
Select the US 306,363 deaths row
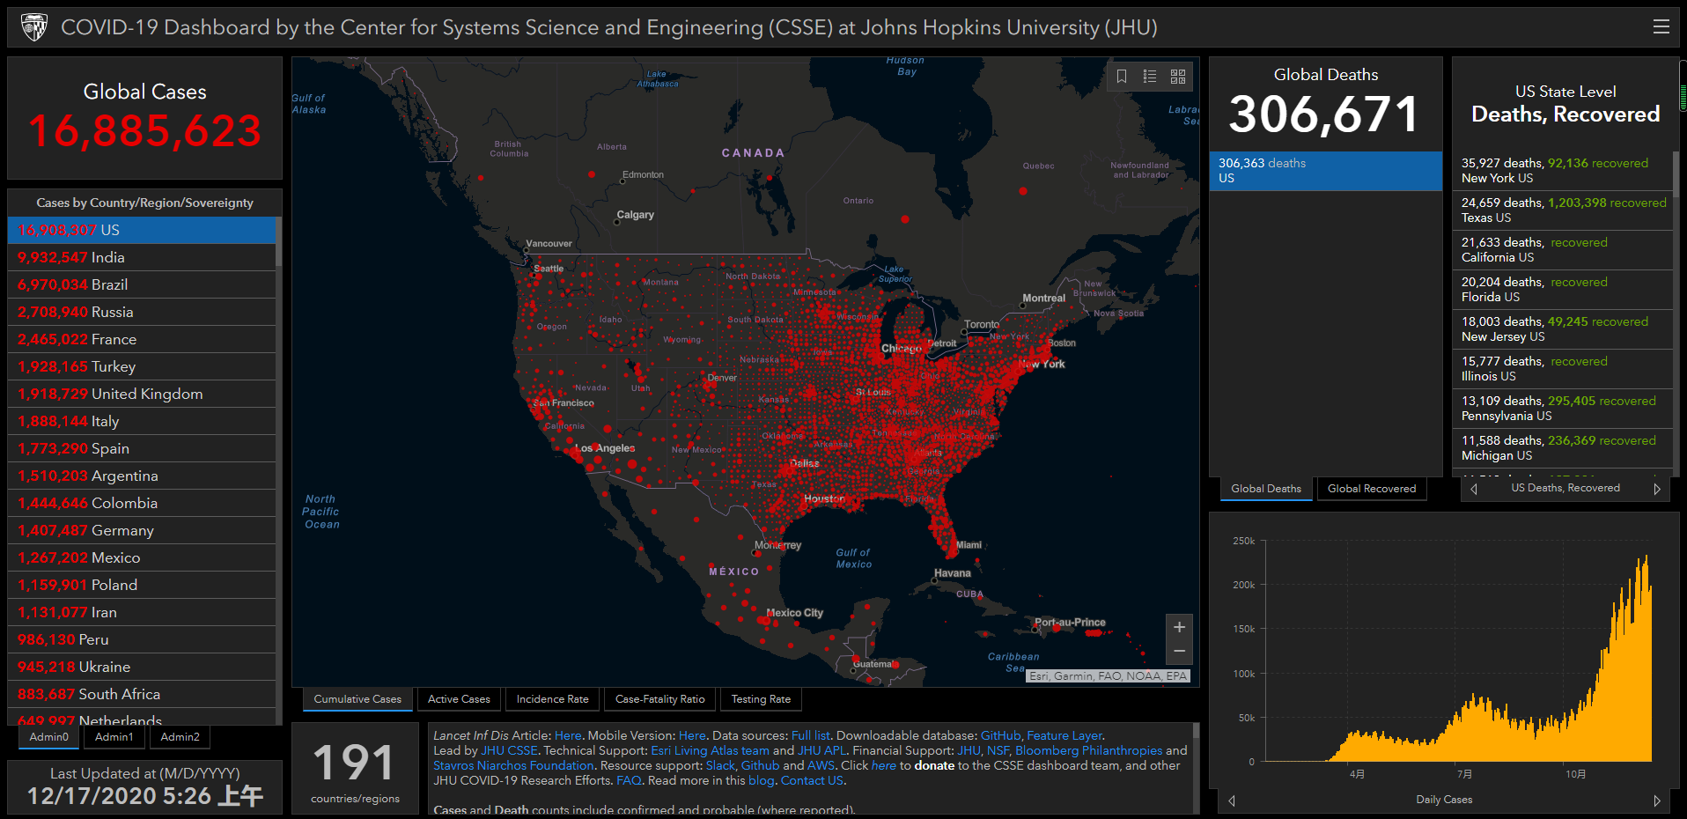[1325, 171]
